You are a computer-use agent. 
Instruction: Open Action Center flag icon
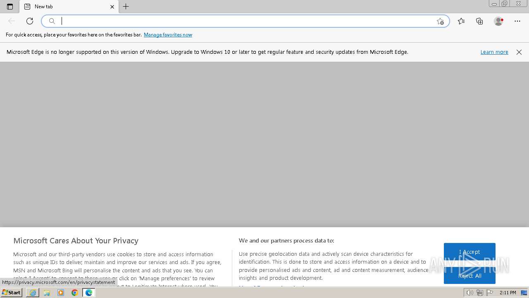pos(489,293)
